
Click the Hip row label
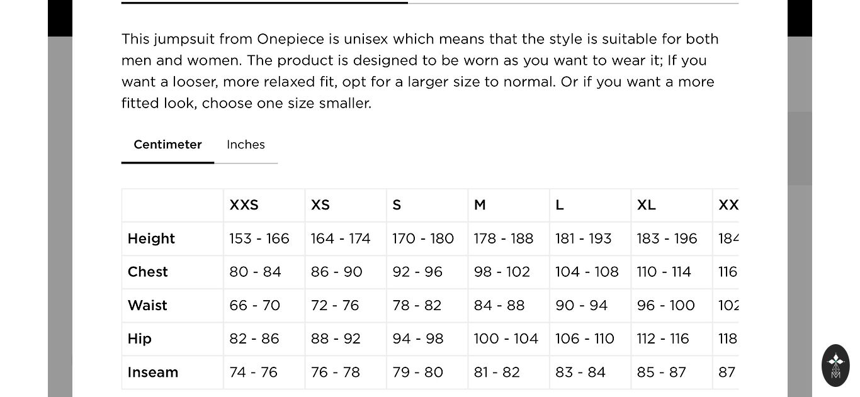[x=140, y=339]
